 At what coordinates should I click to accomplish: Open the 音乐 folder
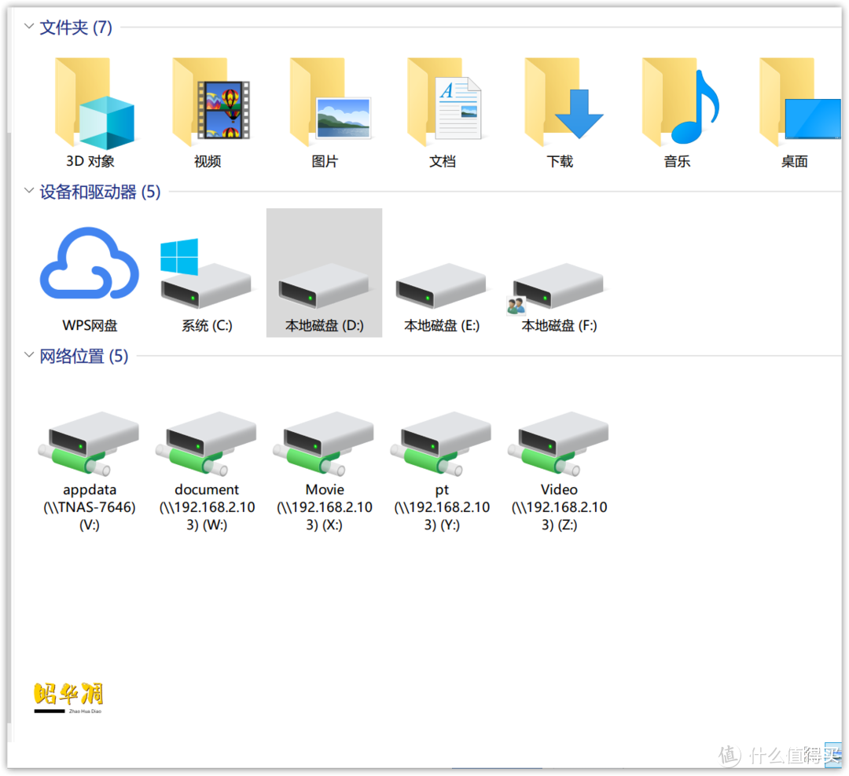(x=676, y=106)
